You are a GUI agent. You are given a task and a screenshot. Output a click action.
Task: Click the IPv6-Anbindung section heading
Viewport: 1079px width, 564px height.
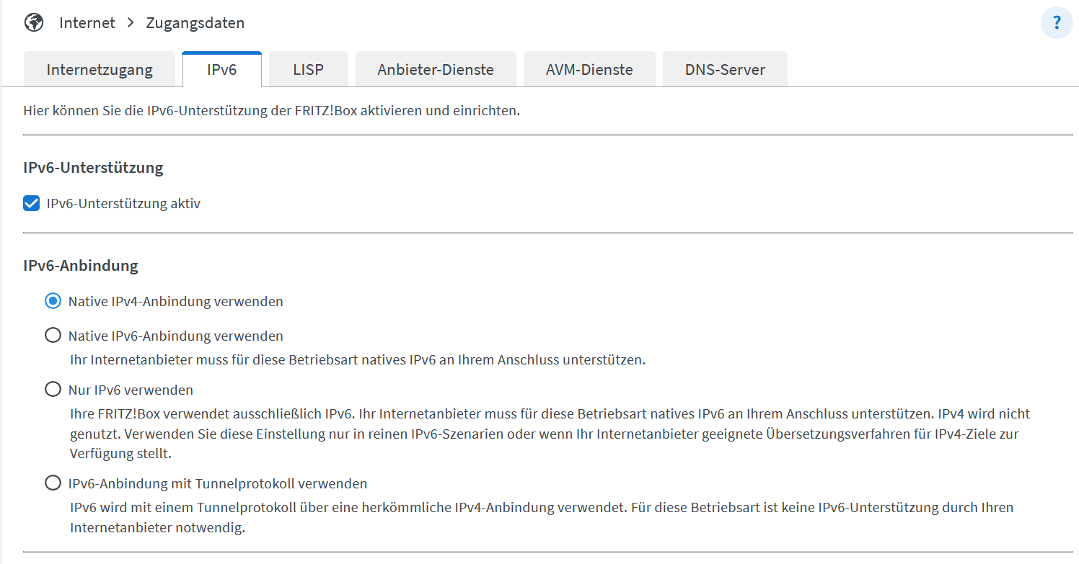(x=81, y=266)
